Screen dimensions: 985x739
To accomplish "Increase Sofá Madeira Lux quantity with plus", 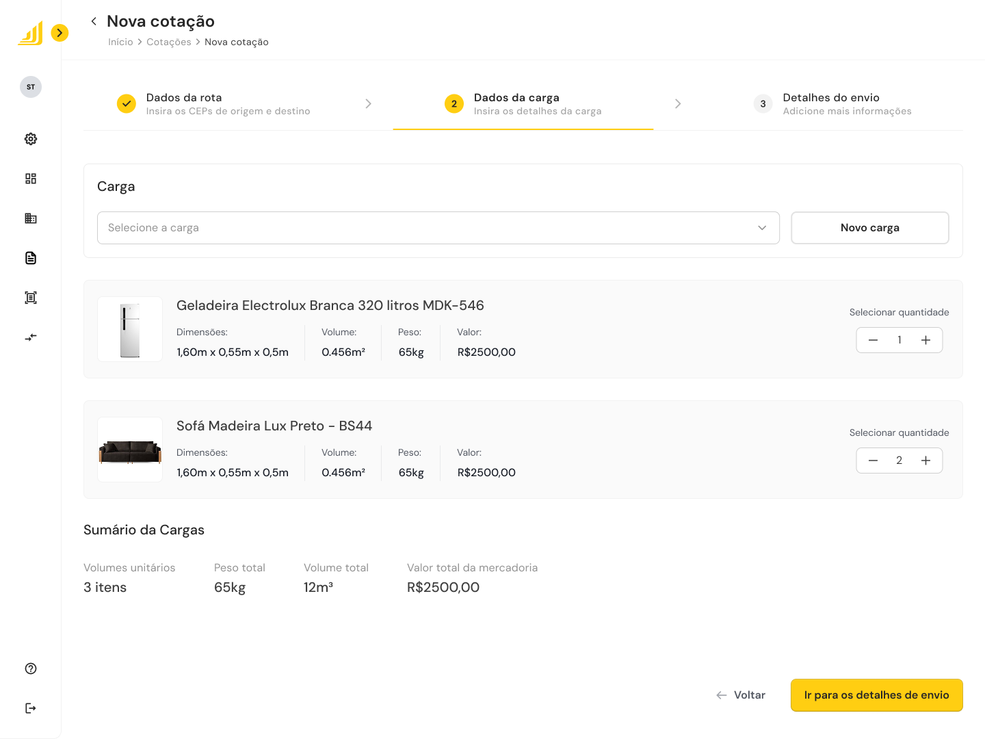I will point(925,461).
